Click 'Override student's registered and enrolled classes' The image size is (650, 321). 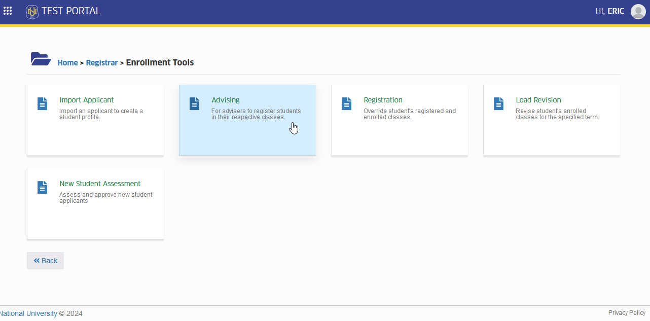410,114
